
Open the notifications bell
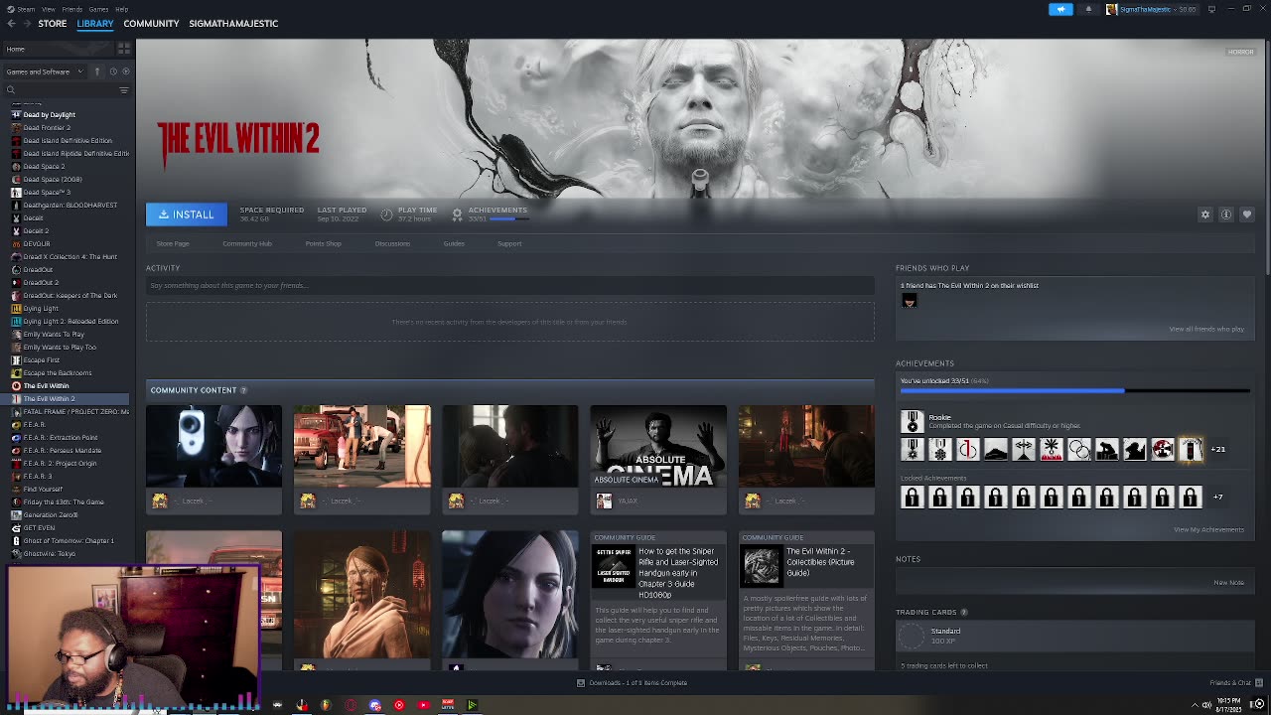(1088, 9)
